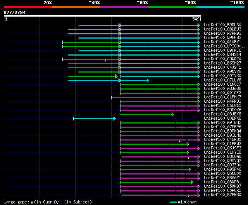Open hit label UniRef100_B5M0Y6

click(x=222, y=110)
